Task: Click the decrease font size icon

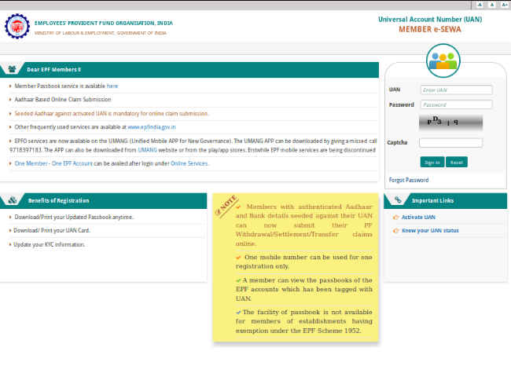Action: 480,5
